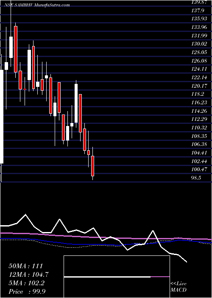The width and height of the screenshot is (212, 298).
Task: Click the 139.87 price axis label
Action: (x=199, y=2)
